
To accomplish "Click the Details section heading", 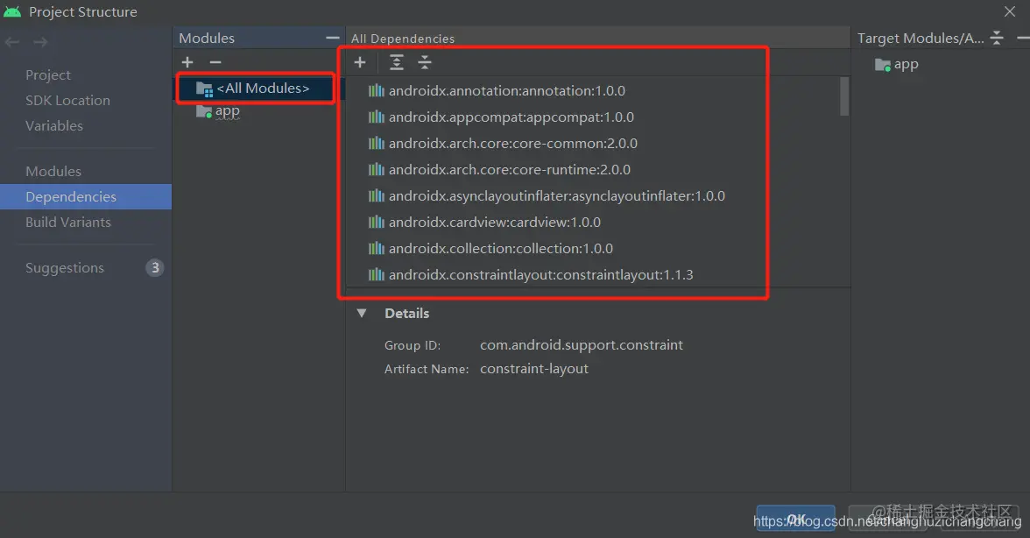I will pyautogui.click(x=406, y=314).
